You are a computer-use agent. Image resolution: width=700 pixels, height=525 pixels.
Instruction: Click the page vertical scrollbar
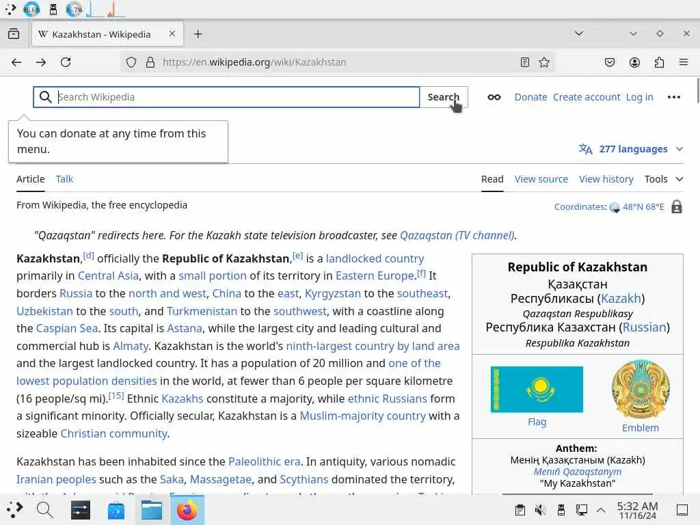click(x=697, y=90)
